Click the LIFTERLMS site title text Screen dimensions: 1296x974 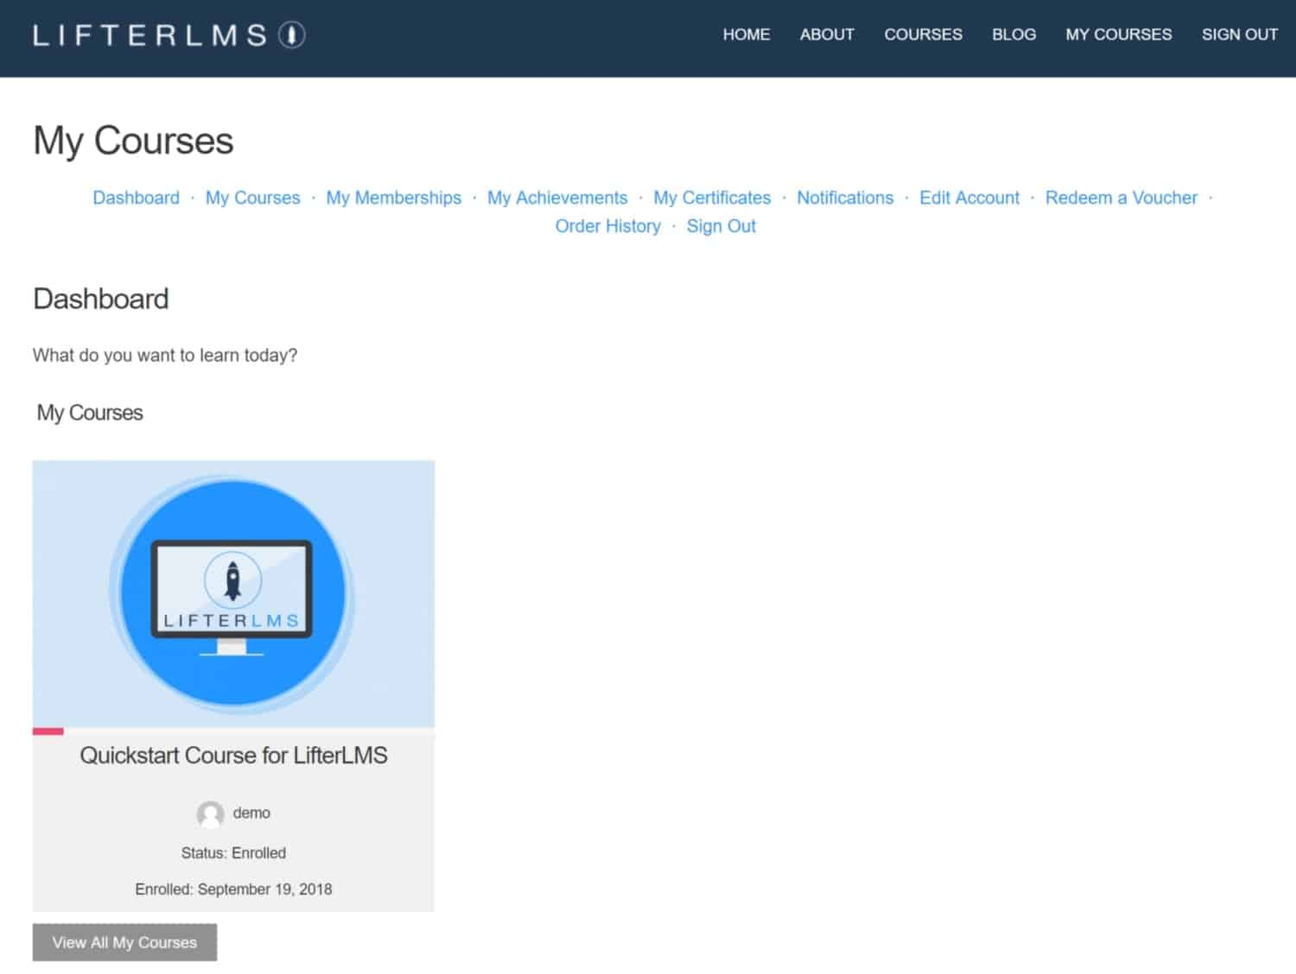click(x=150, y=35)
